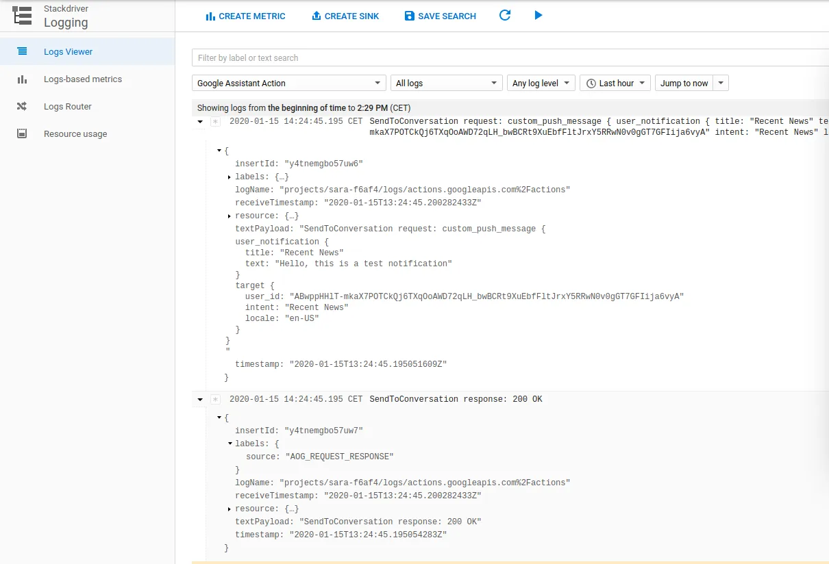Image resolution: width=829 pixels, height=564 pixels.
Task: Go to Resource usage page
Action: coord(87,133)
